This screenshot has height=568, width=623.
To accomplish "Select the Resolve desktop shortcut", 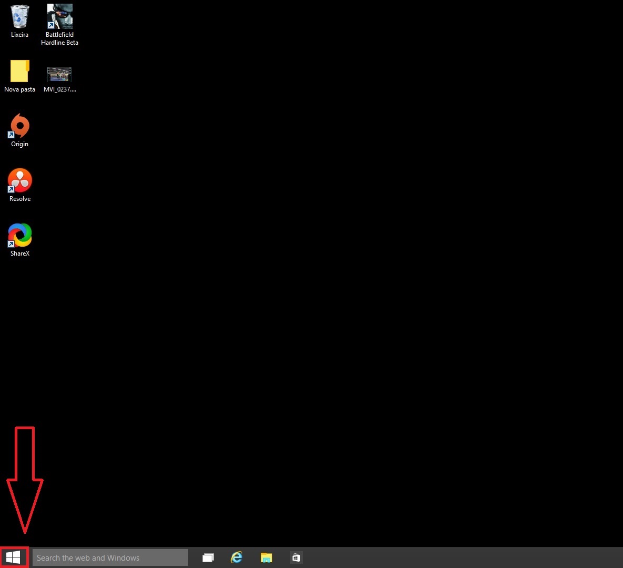I will [x=19, y=180].
